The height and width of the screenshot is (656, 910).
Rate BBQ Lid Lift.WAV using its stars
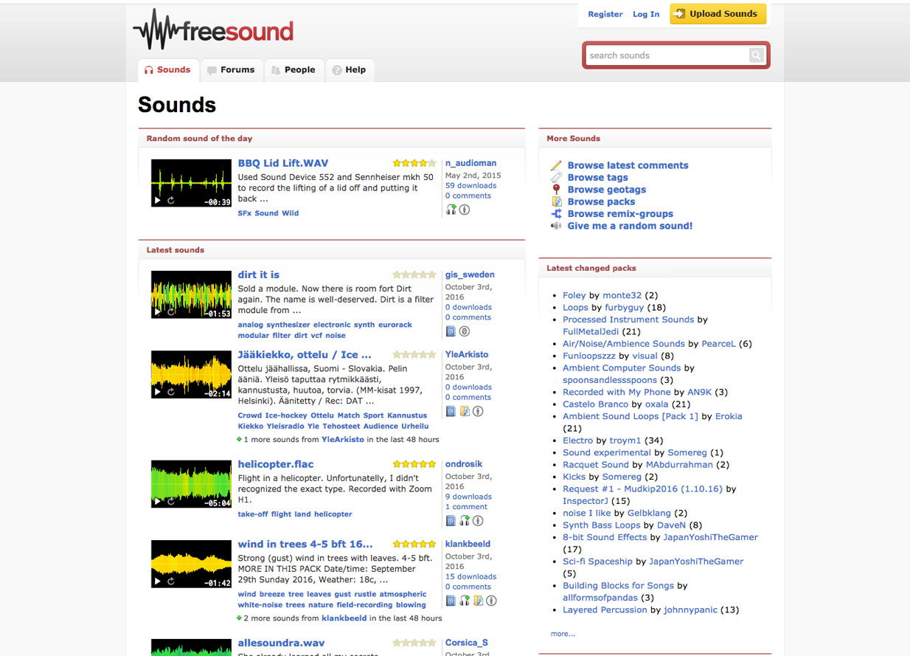[x=414, y=163]
